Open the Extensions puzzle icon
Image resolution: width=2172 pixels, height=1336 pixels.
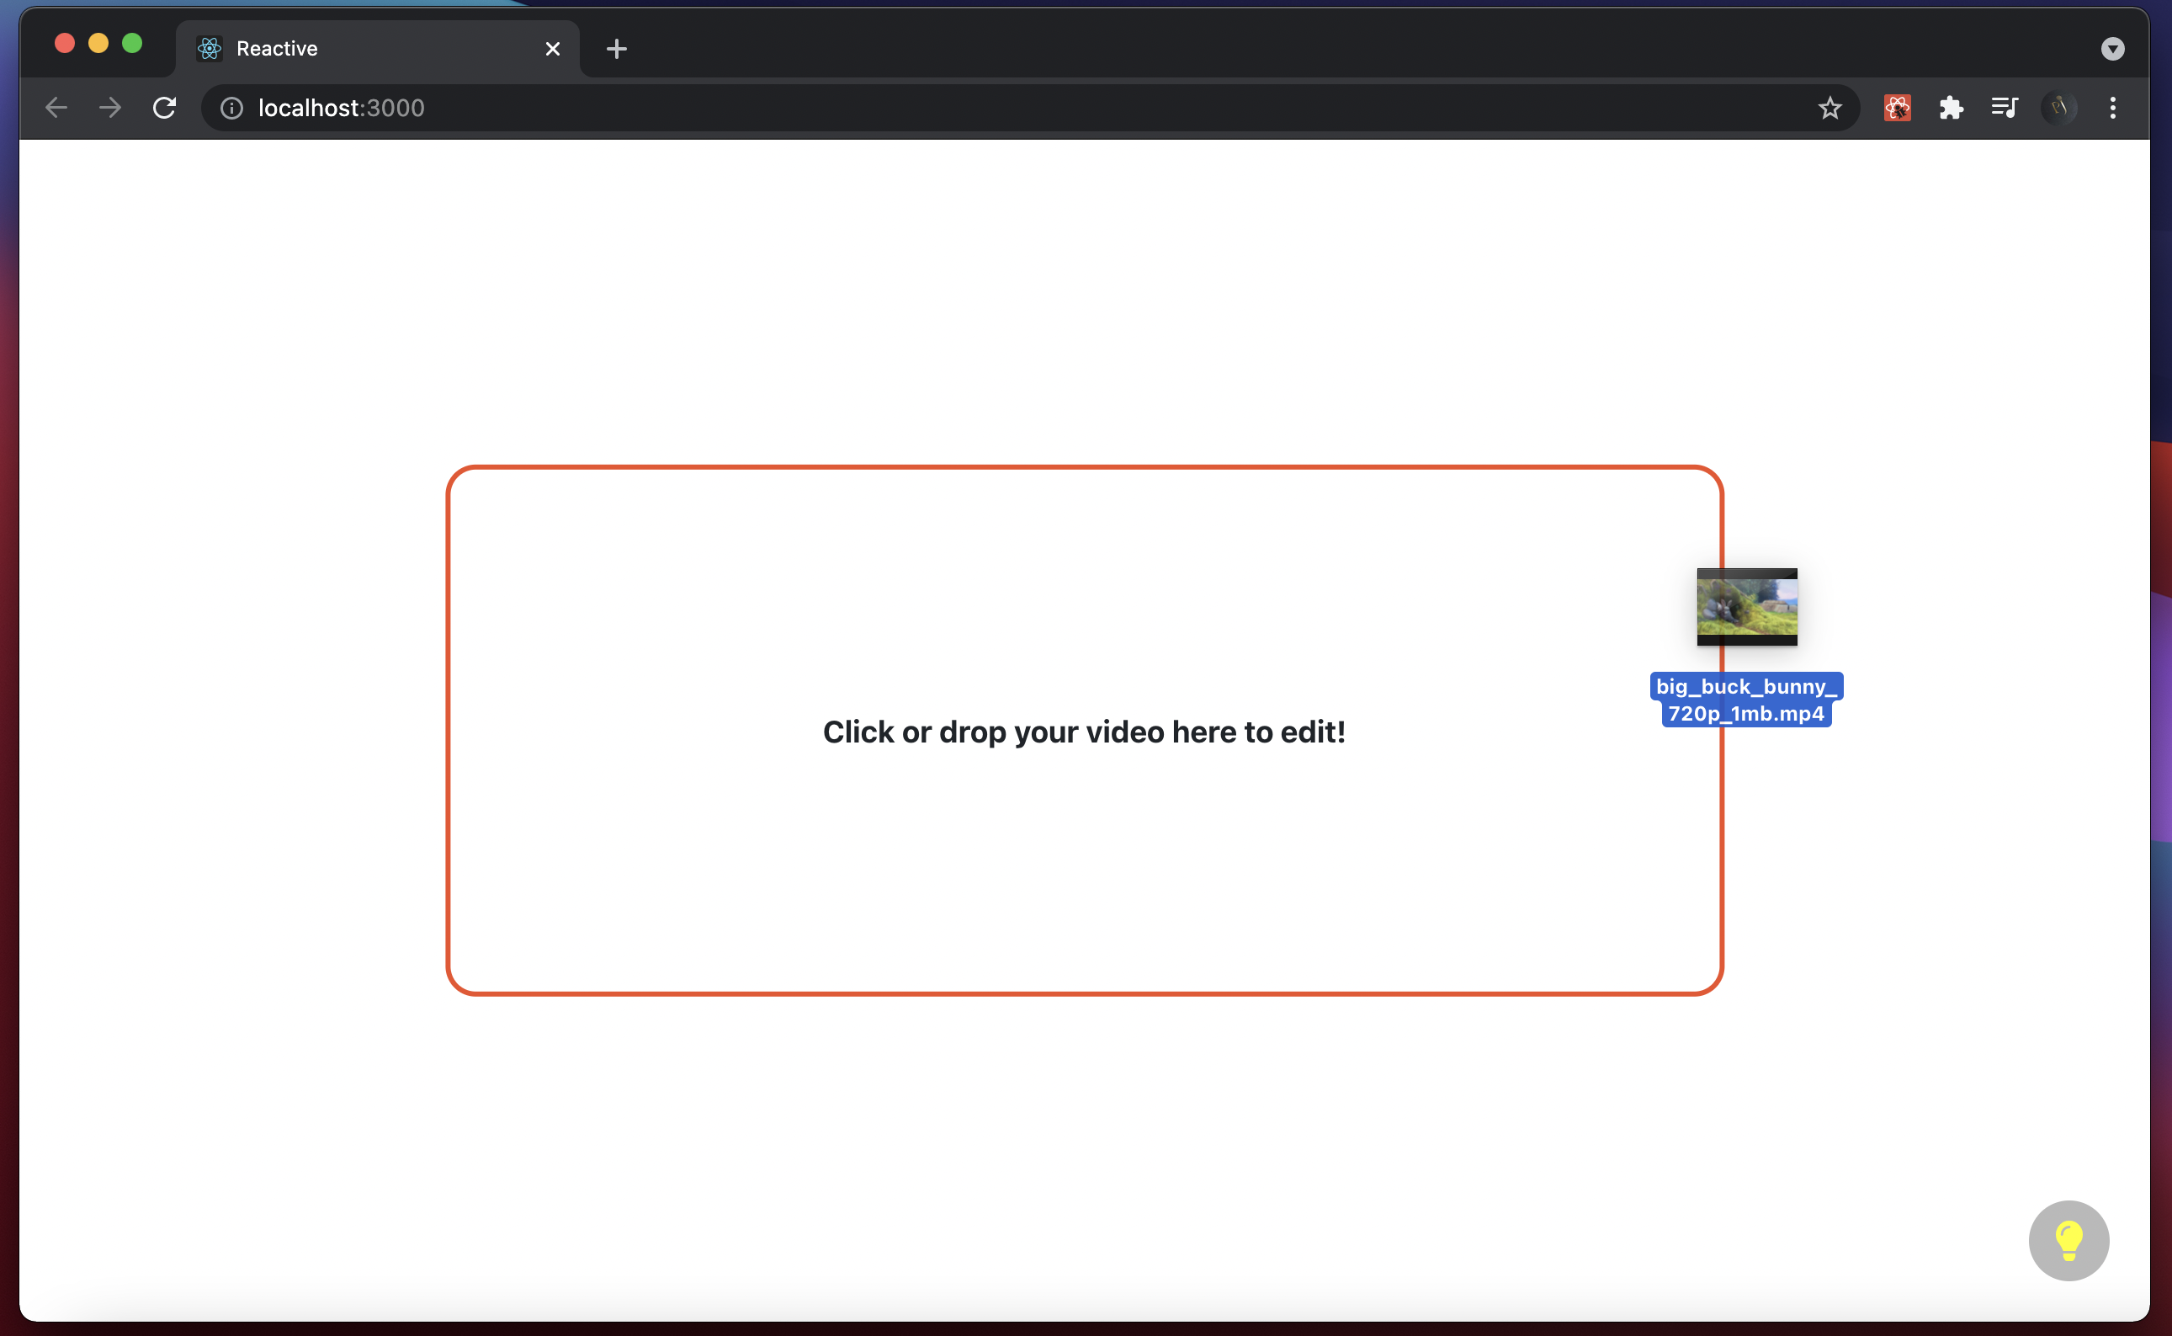[1951, 108]
